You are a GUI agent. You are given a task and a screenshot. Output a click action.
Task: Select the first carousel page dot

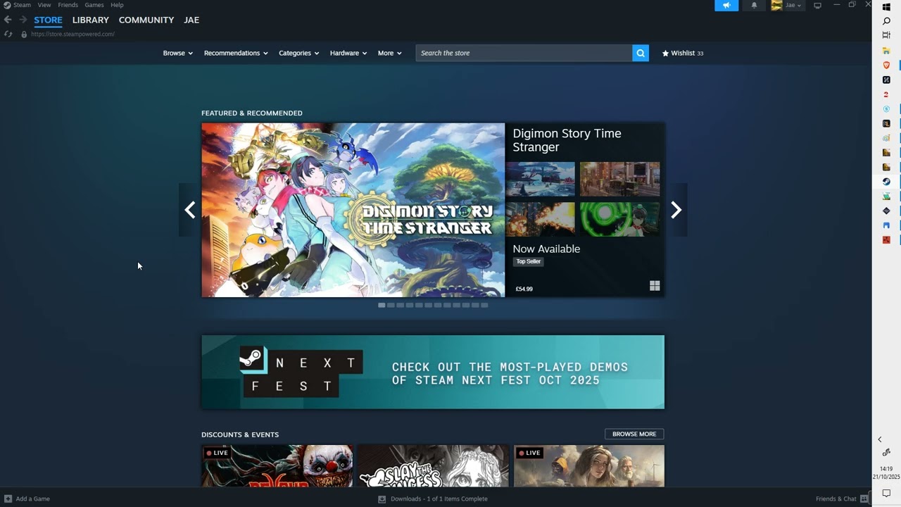tap(382, 305)
